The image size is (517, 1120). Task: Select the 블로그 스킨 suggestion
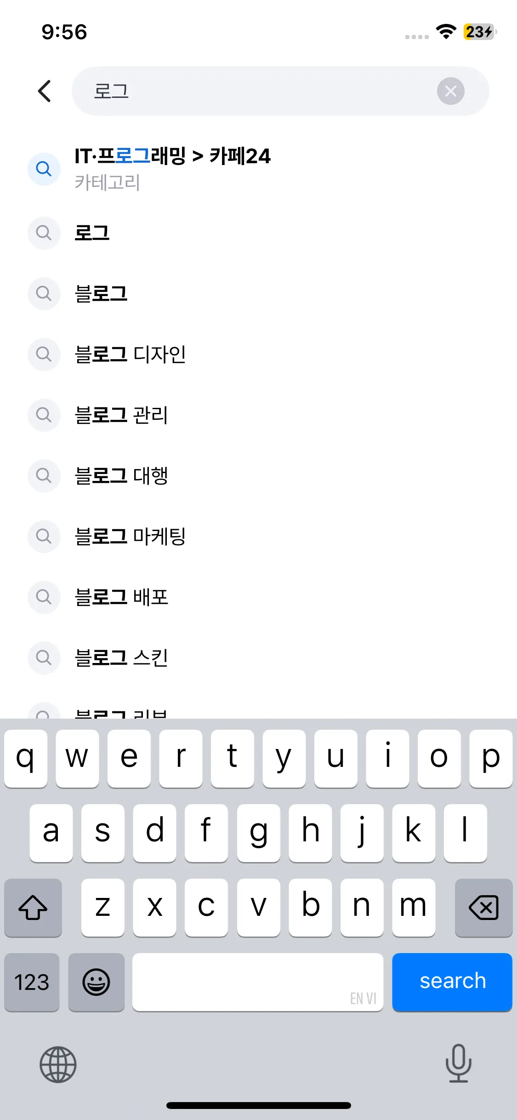[x=121, y=658]
